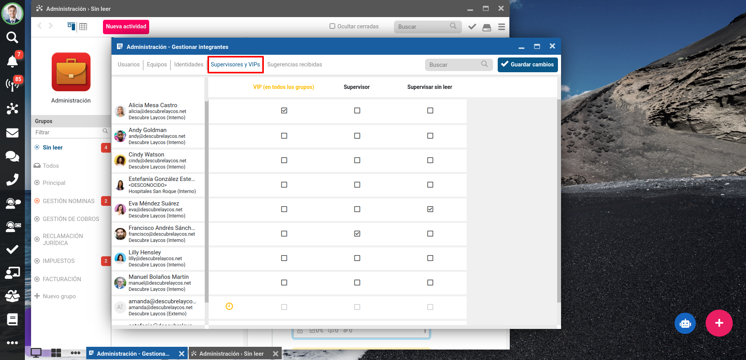Open broadcast antenna icon with badge 85
The height and width of the screenshot is (360, 746).
12,84
